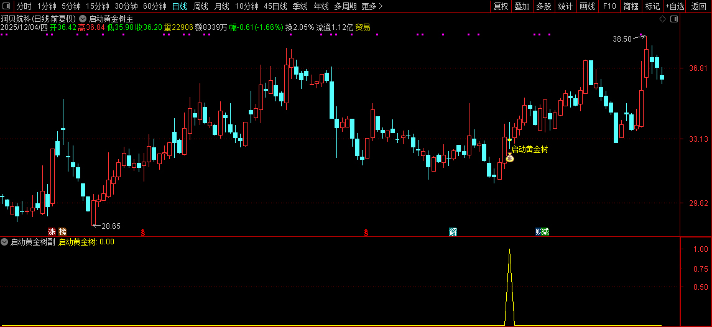The width and height of the screenshot is (712, 327).
Task: Click the 流通1.12亿 float value
Action: (335, 28)
